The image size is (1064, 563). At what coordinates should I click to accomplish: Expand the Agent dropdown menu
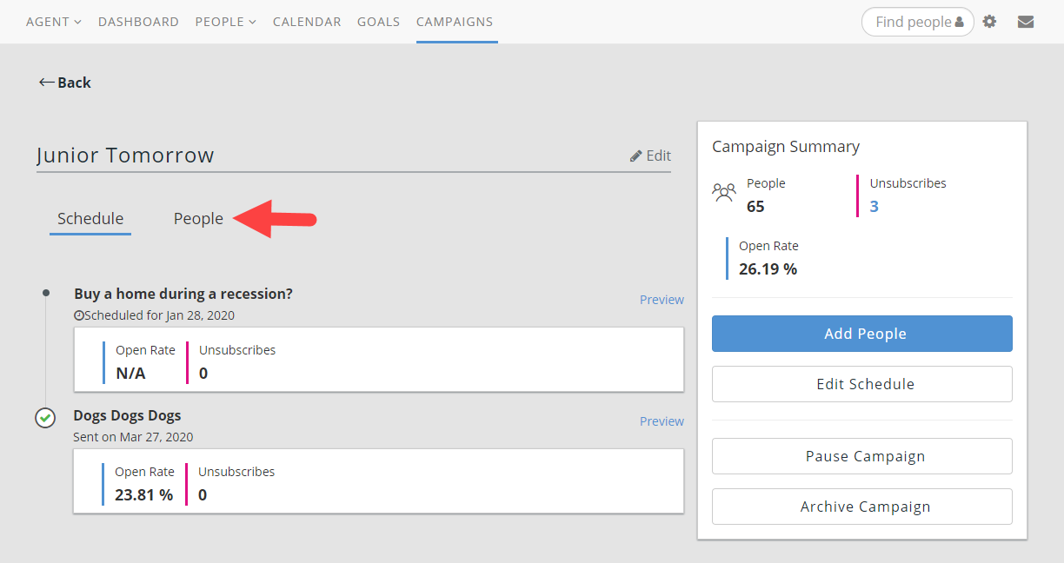tap(53, 22)
